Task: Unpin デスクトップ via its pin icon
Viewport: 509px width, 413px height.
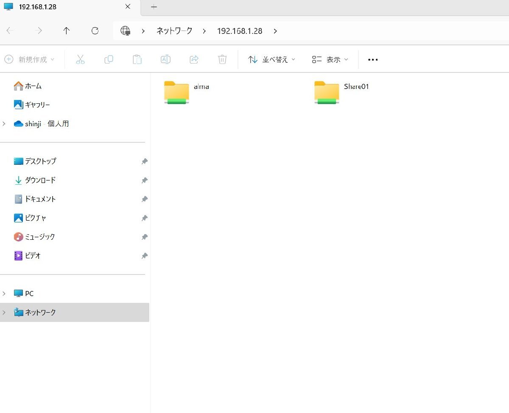Action: coord(145,161)
